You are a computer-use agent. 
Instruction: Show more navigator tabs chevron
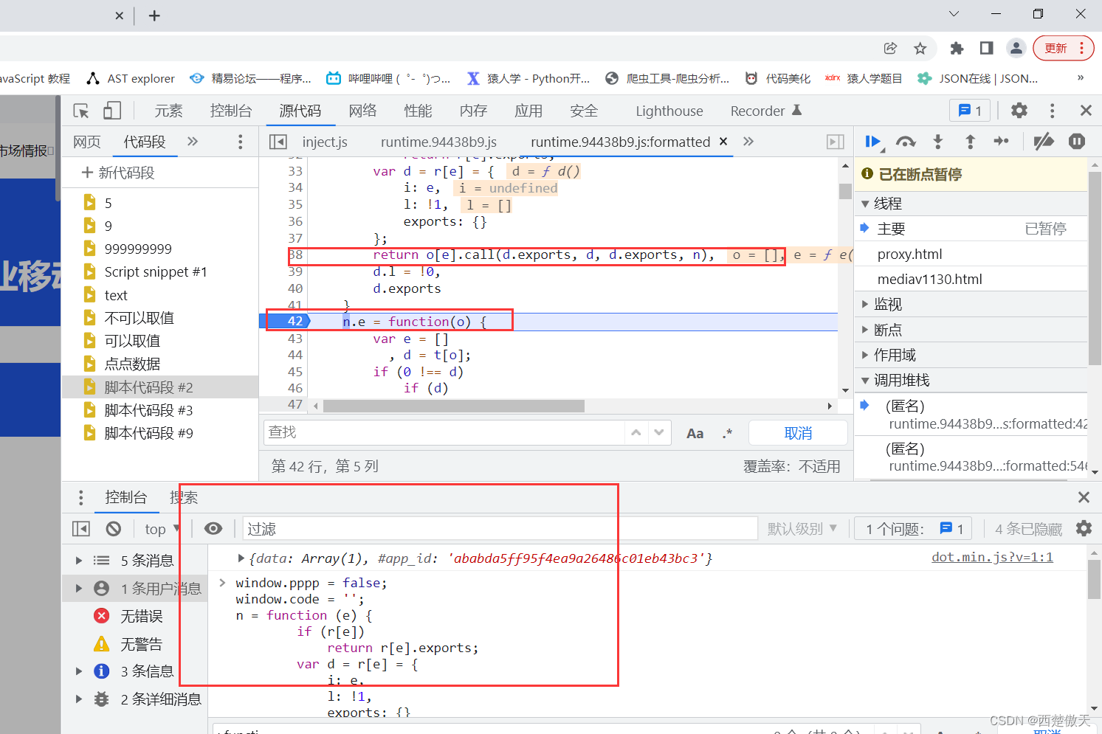coord(193,142)
